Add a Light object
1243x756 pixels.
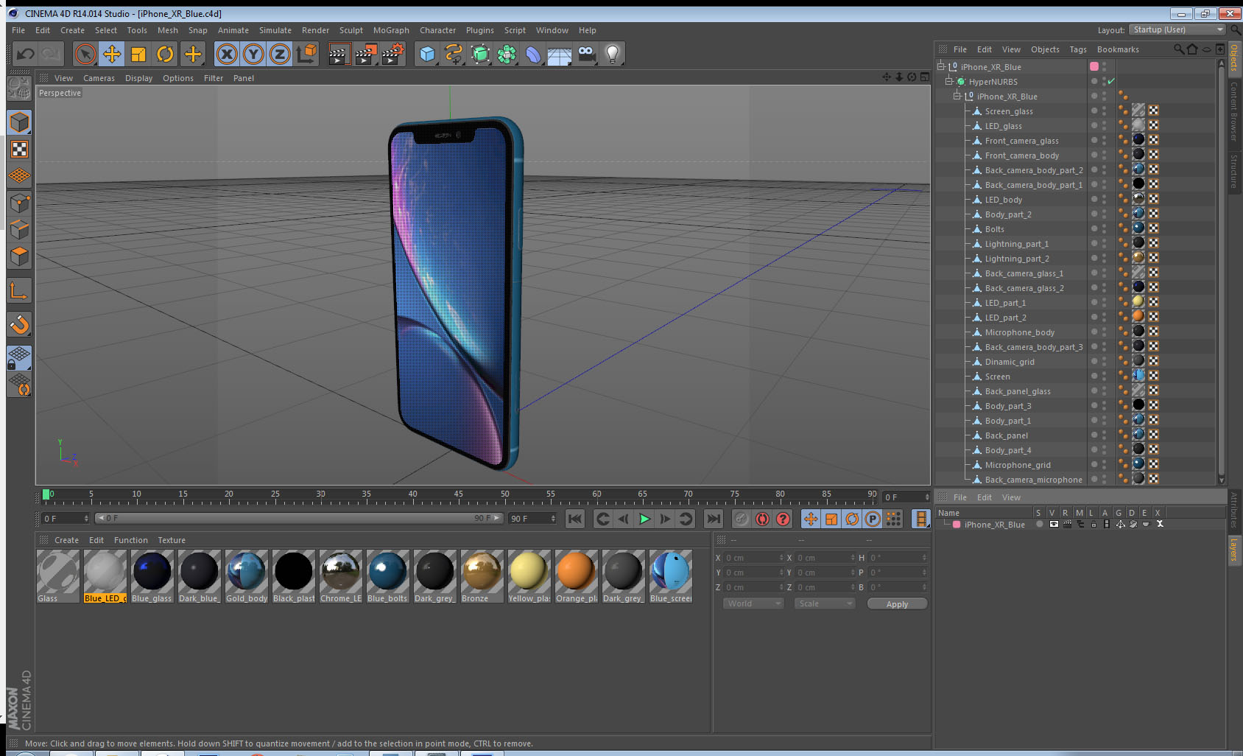click(613, 54)
